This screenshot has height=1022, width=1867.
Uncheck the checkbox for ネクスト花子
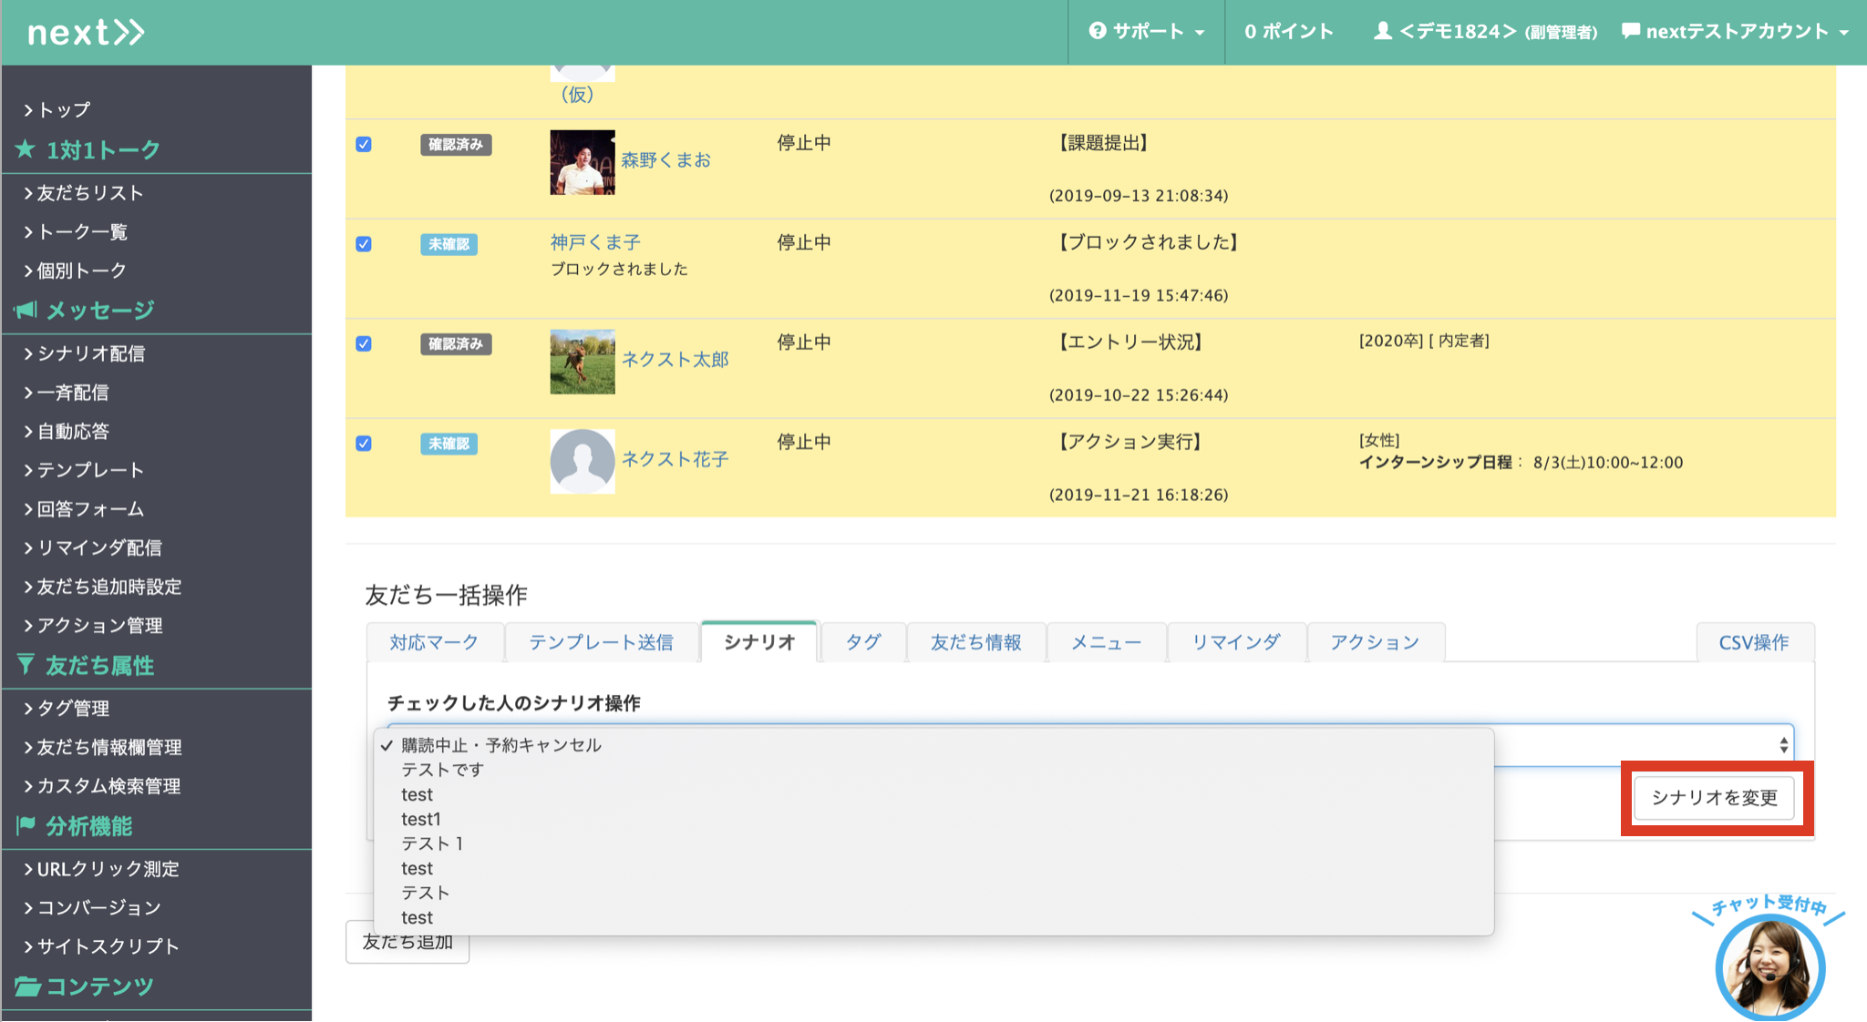coord(364,444)
